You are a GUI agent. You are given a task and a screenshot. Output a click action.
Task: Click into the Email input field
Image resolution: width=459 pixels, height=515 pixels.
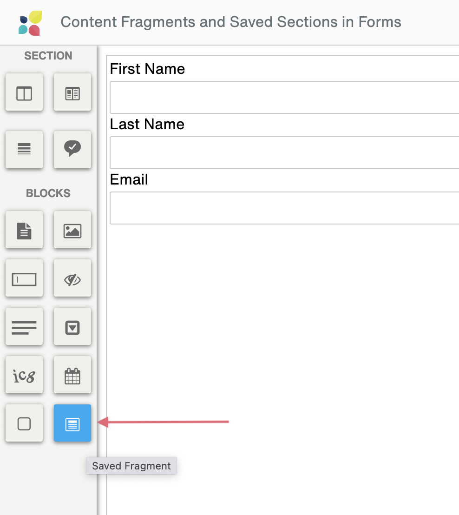[284, 208]
